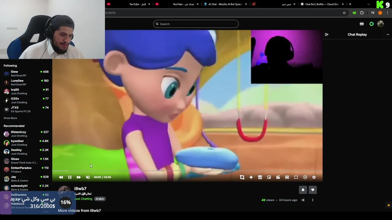Open kyootbot recommended channel
The height and width of the screenshot is (220, 392).
pyautogui.click(x=26, y=143)
